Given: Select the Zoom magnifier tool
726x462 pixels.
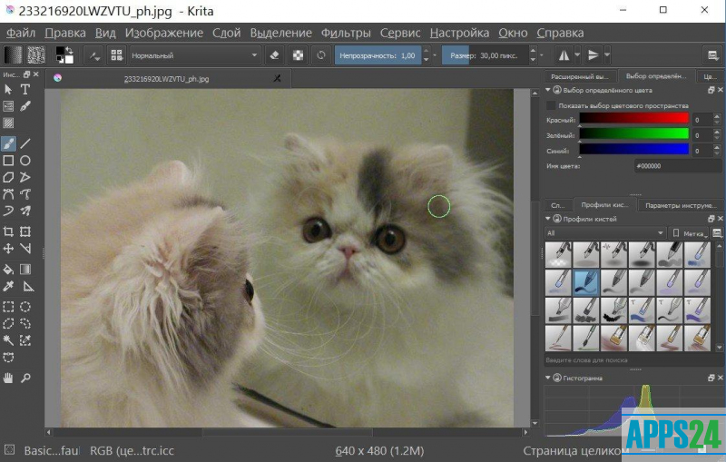Looking at the screenshot, I should coord(25,378).
